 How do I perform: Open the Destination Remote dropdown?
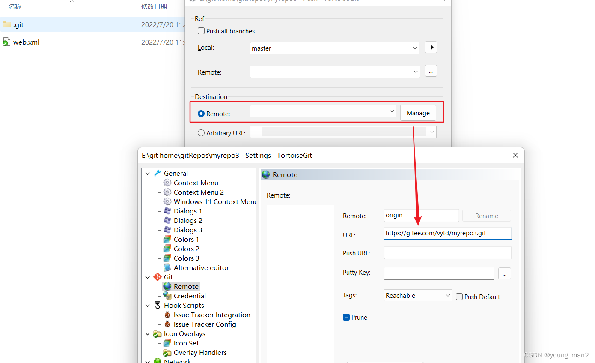[x=323, y=111]
